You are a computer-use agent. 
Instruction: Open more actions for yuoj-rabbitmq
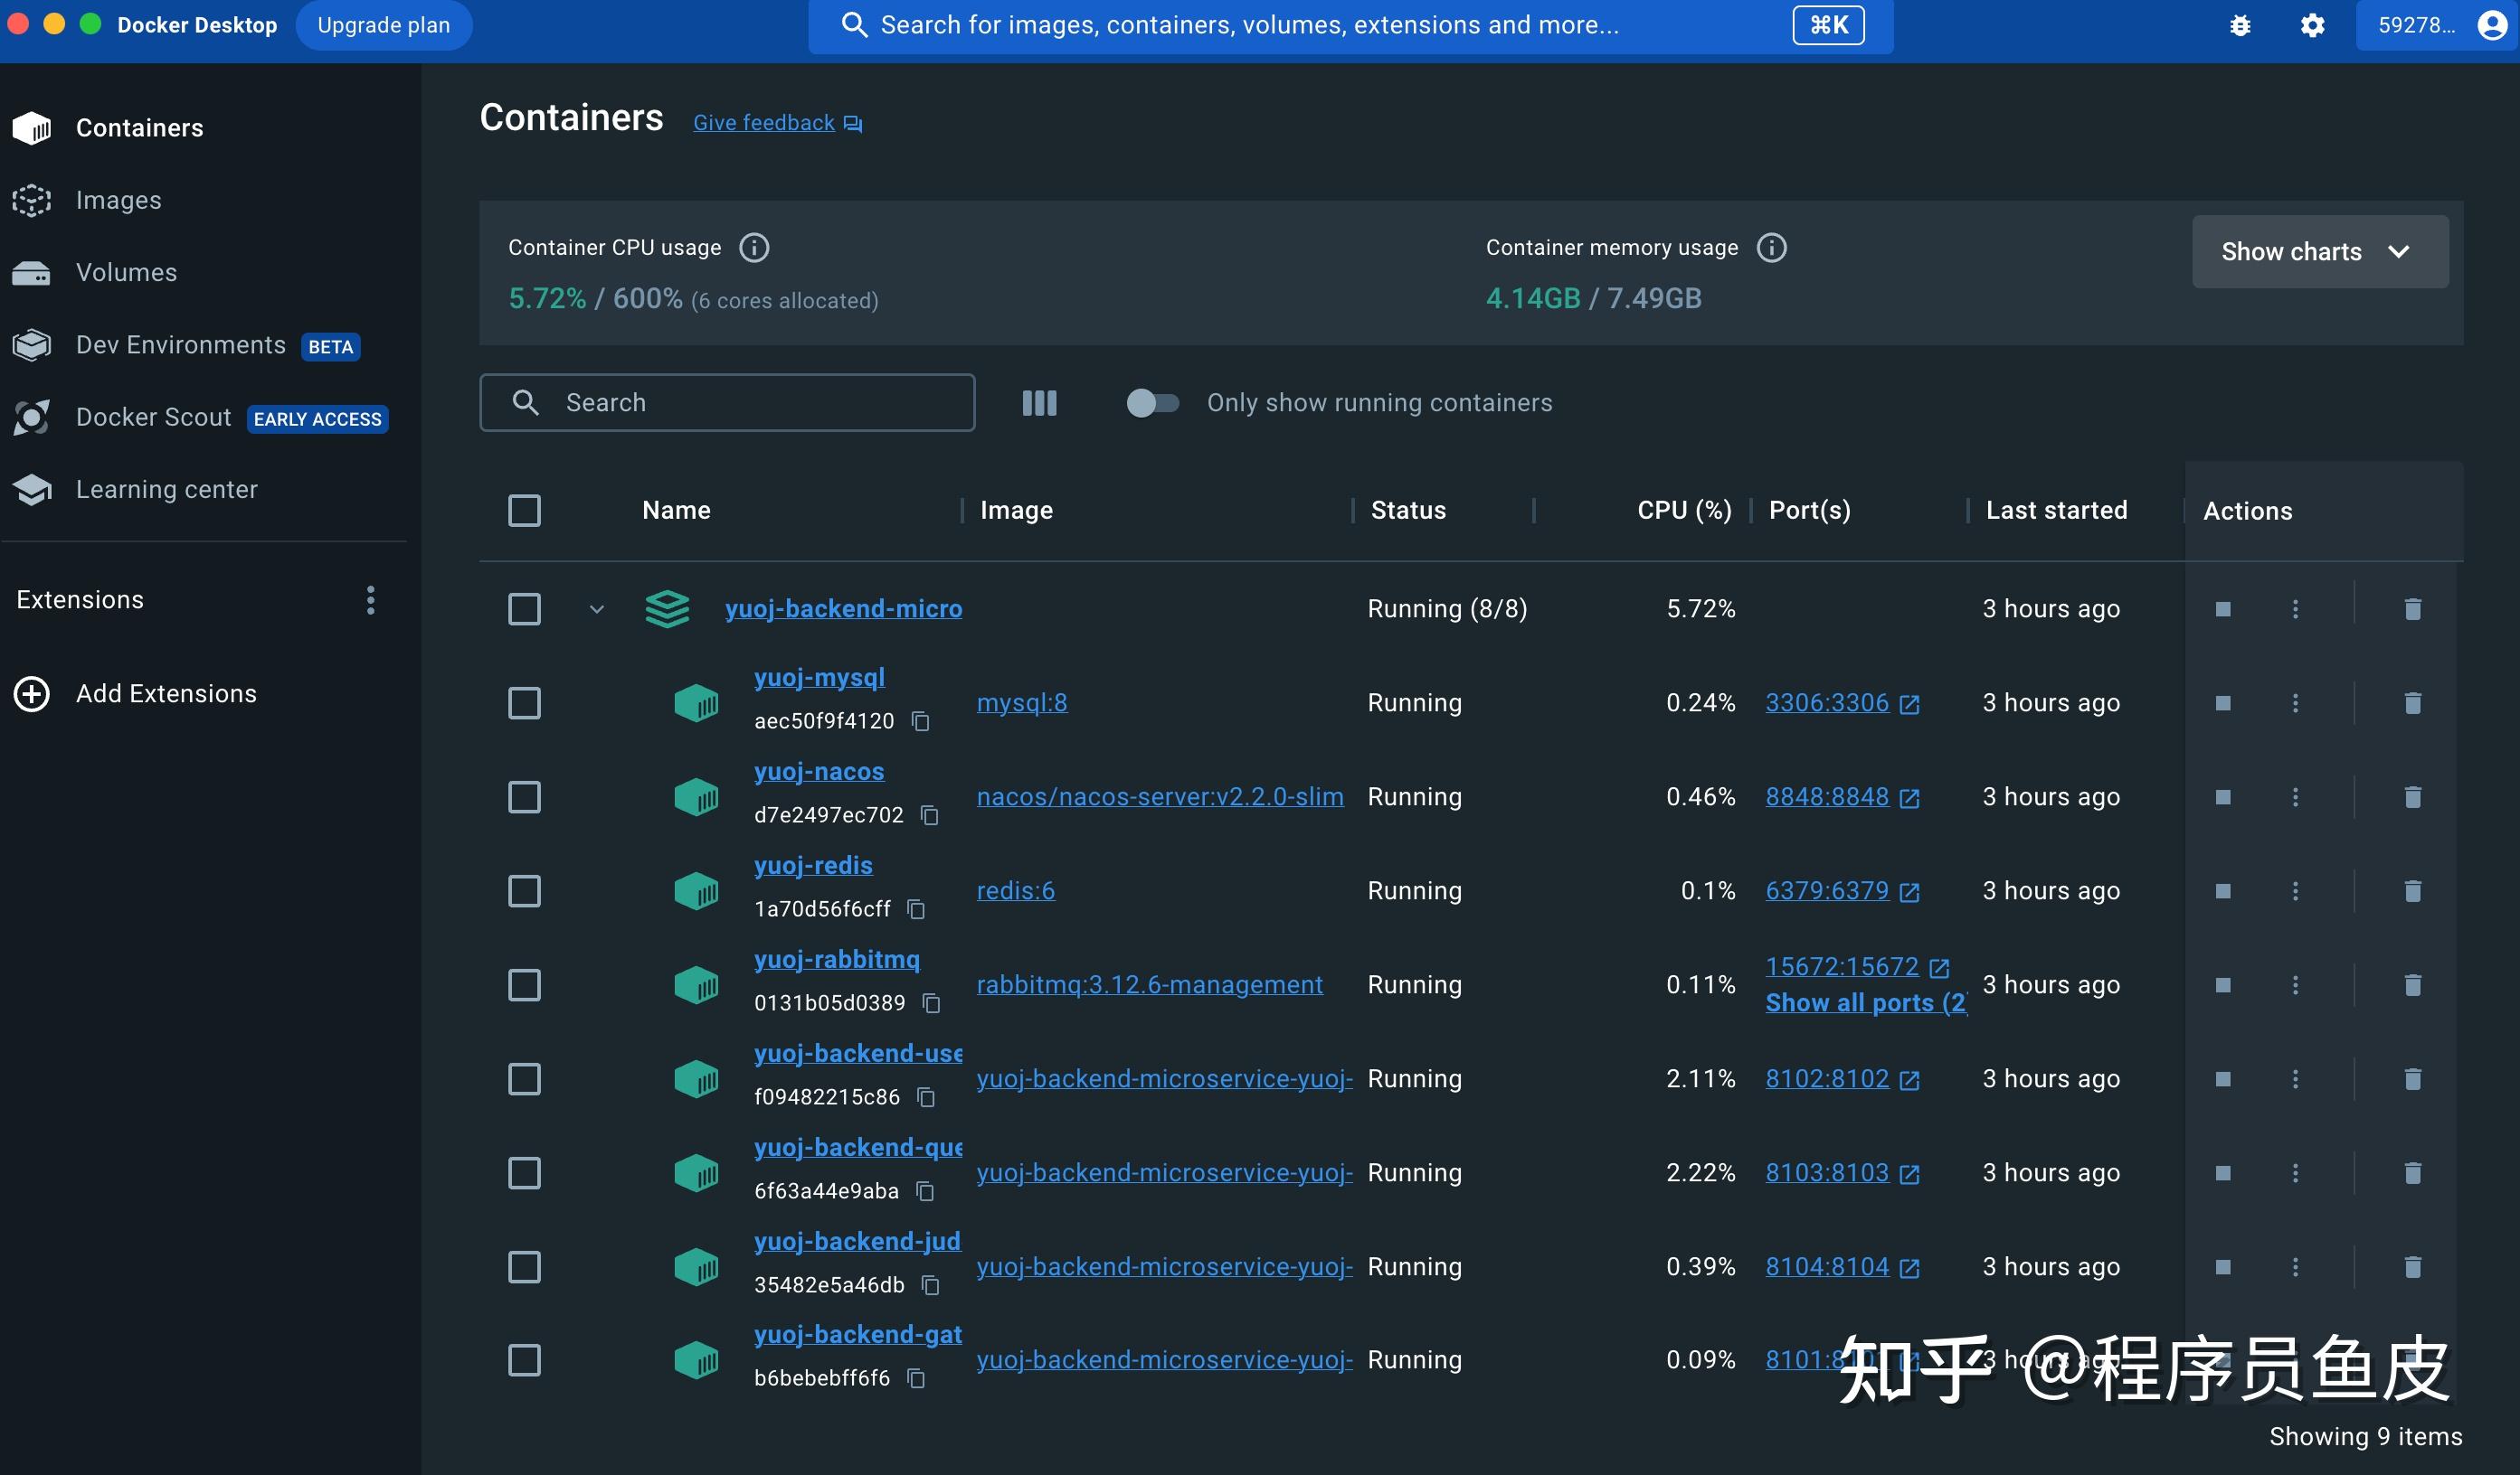pyautogui.click(x=2295, y=985)
